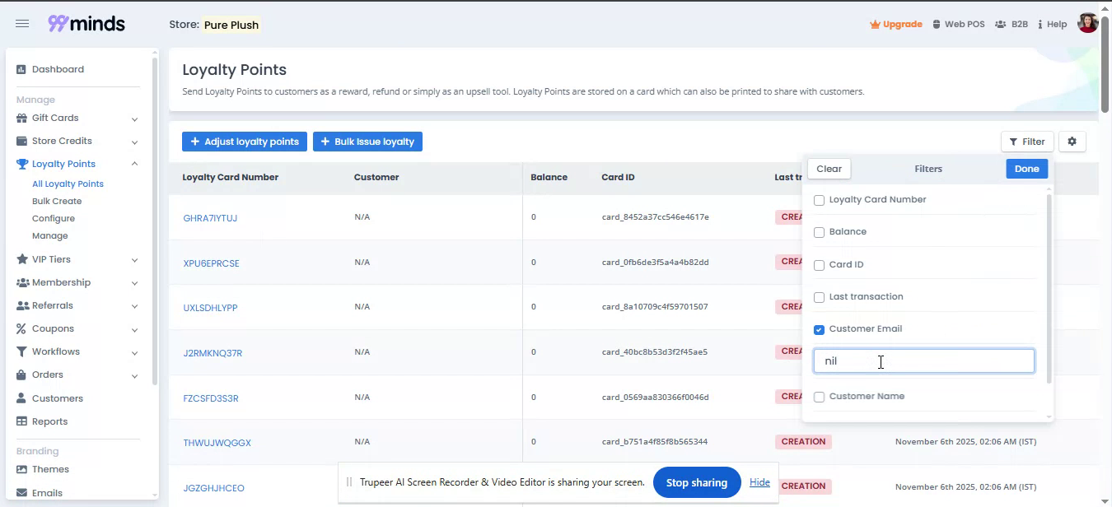Open table settings gear icon
Image resolution: width=1112 pixels, height=507 pixels.
pos(1072,142)
